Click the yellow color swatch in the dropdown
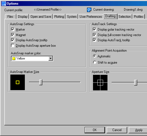This screenshot has height=136, width=147. tap(14, 58)
